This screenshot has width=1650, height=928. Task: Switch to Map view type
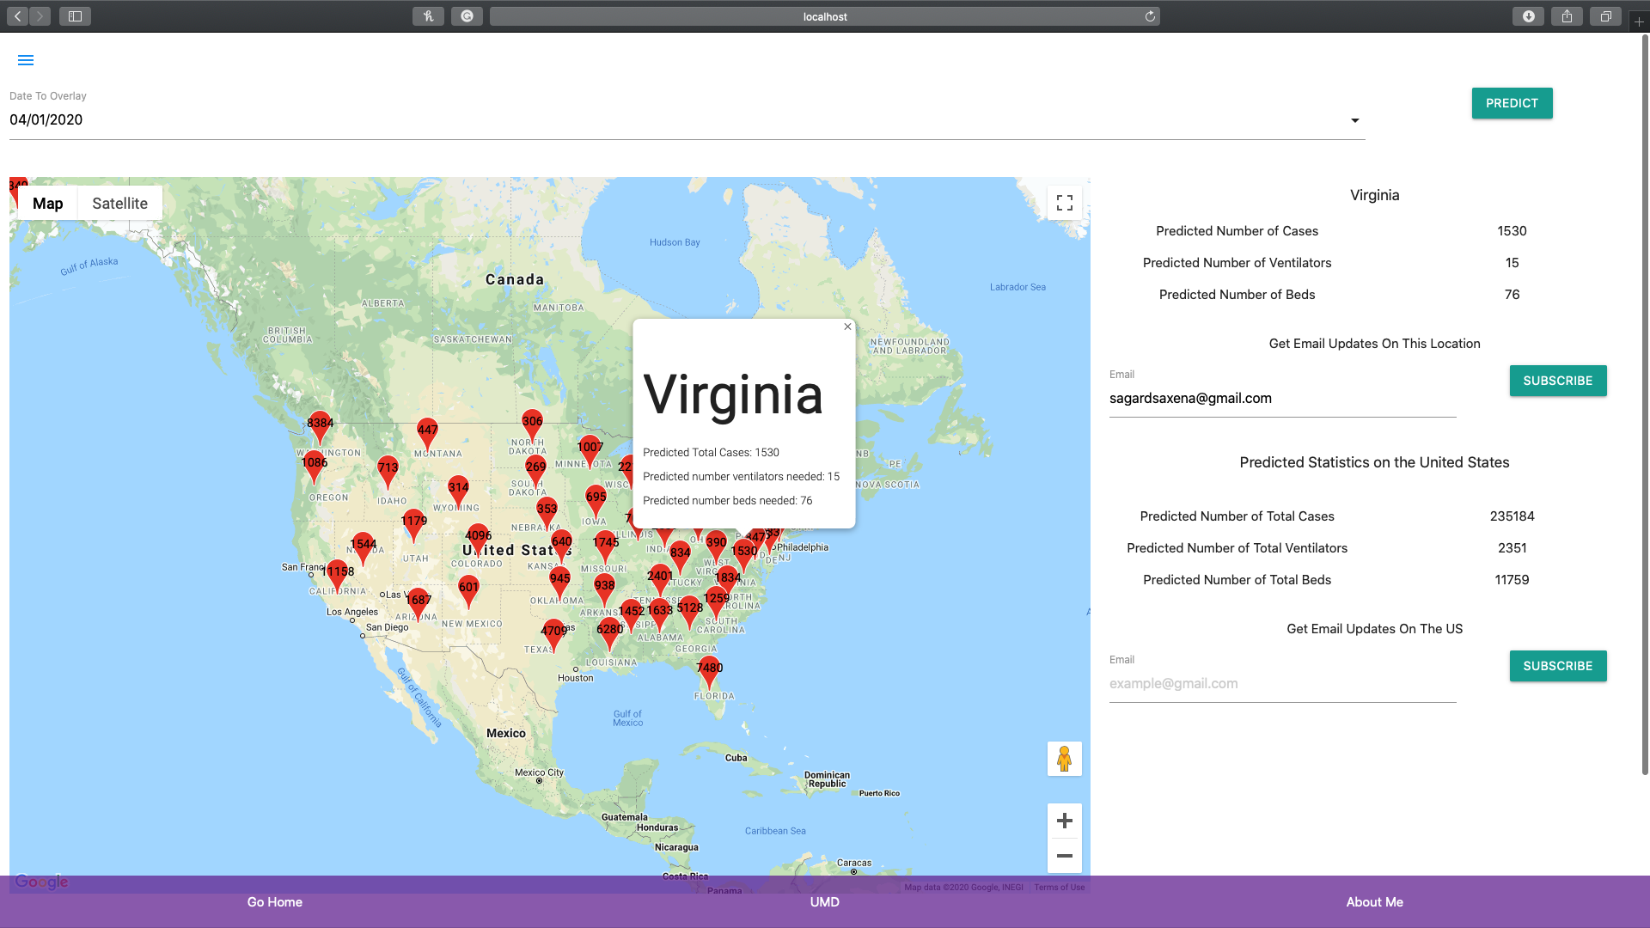(x=48, y=204)
